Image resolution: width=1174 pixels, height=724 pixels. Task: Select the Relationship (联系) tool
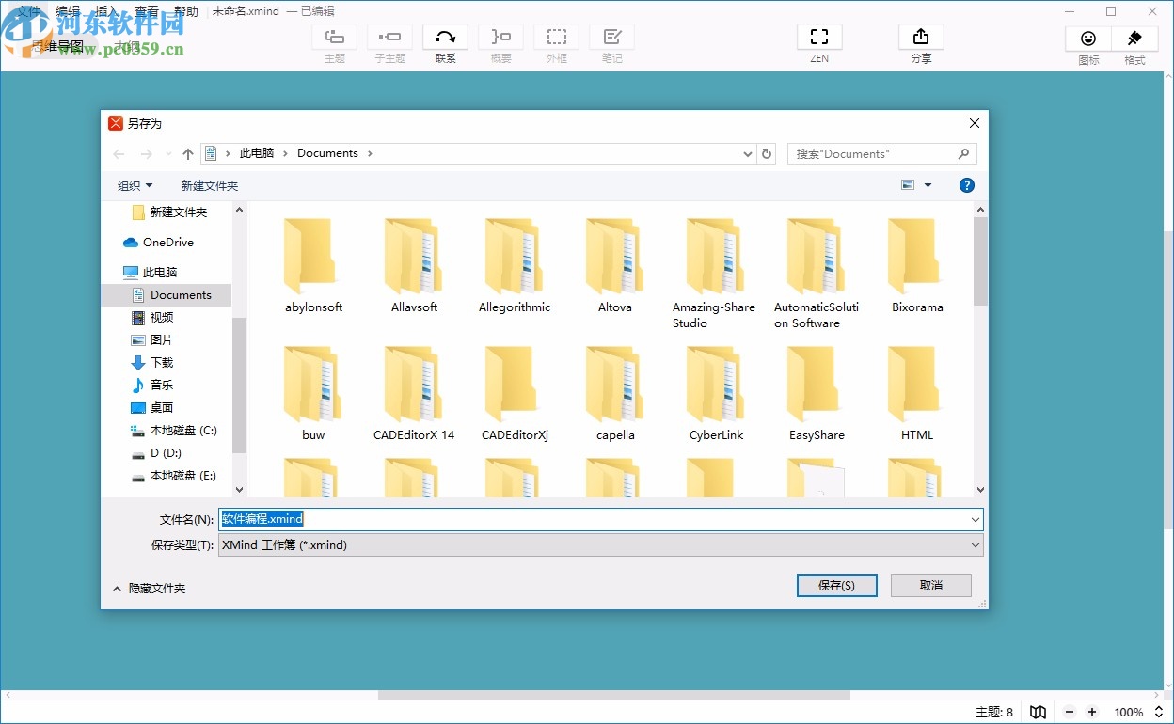445,42
